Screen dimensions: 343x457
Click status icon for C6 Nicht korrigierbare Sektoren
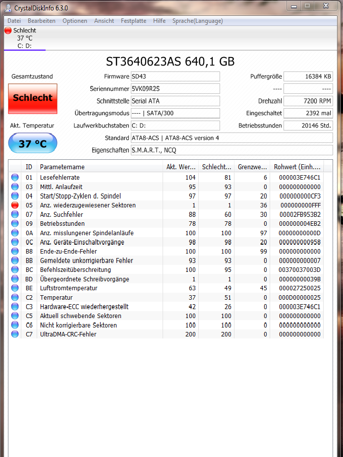click(x=15, y=325)
